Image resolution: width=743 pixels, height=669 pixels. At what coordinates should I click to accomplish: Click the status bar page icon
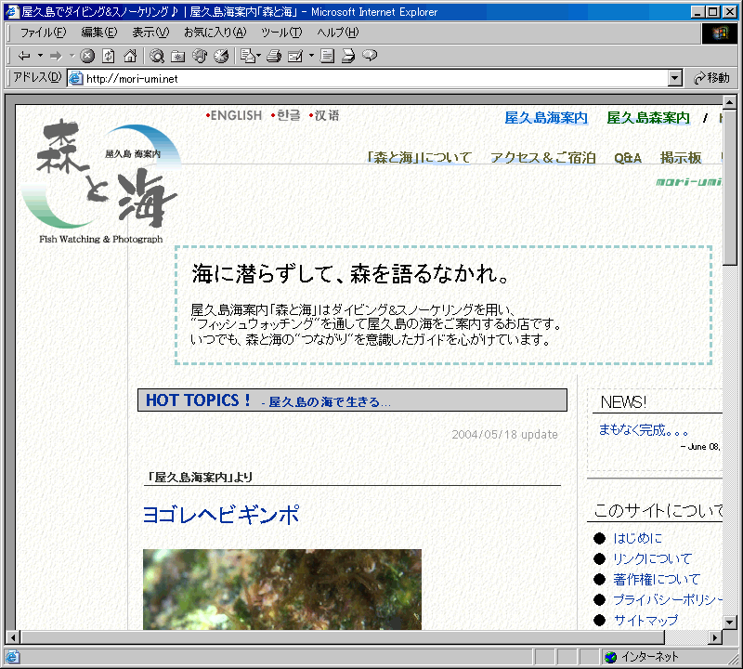[x=12, y=657]
